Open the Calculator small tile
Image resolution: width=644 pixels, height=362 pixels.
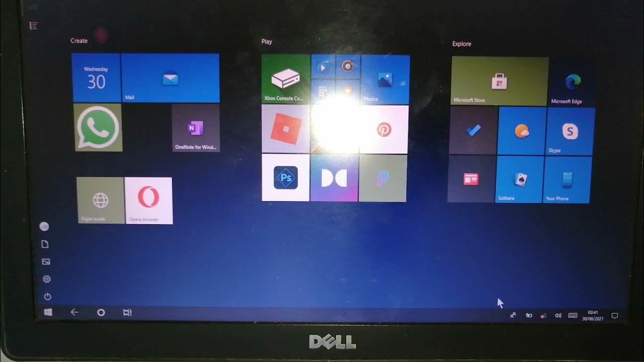[323, 91]
